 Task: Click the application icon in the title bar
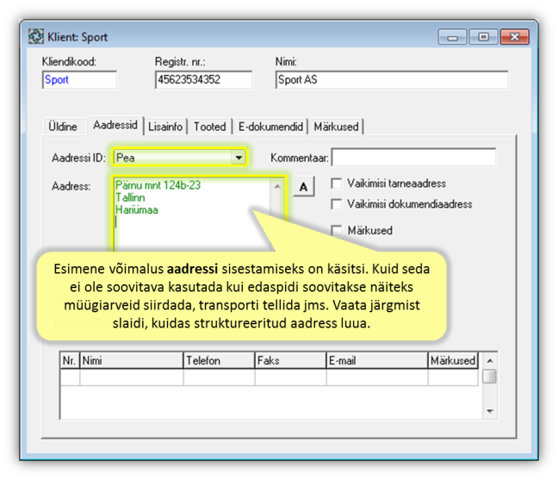(x=36, y=37)
